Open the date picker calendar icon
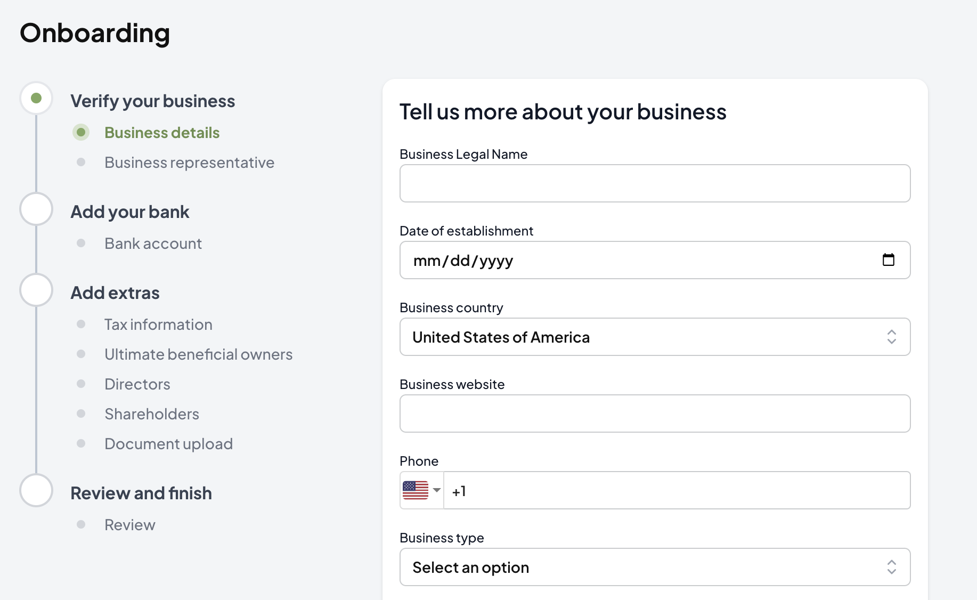 (888, 260)
